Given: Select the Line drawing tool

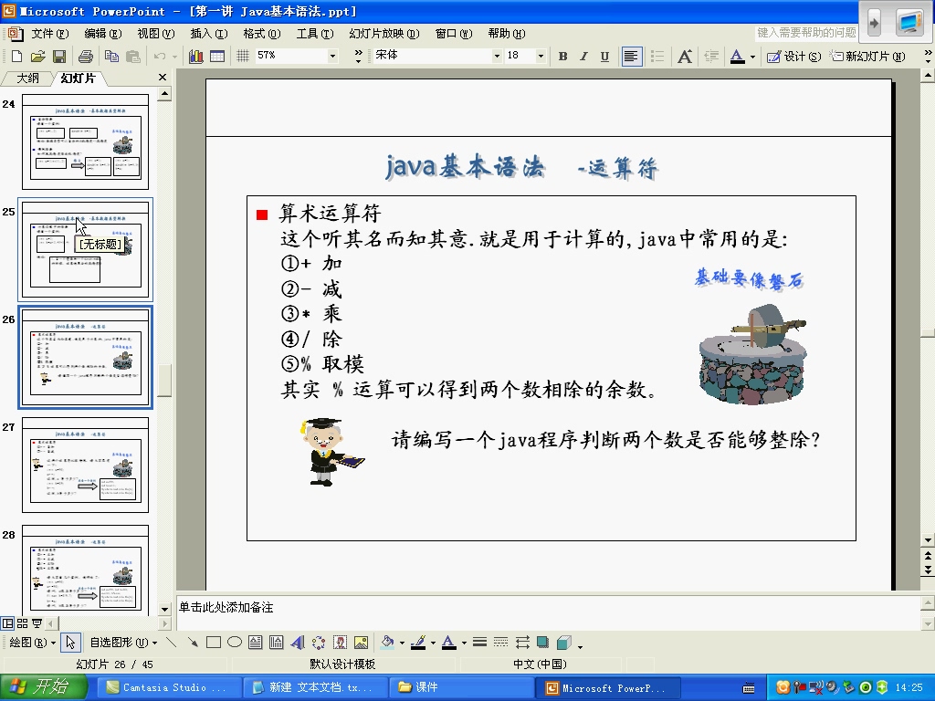Looking at the screenshot, I should point(171,642).
